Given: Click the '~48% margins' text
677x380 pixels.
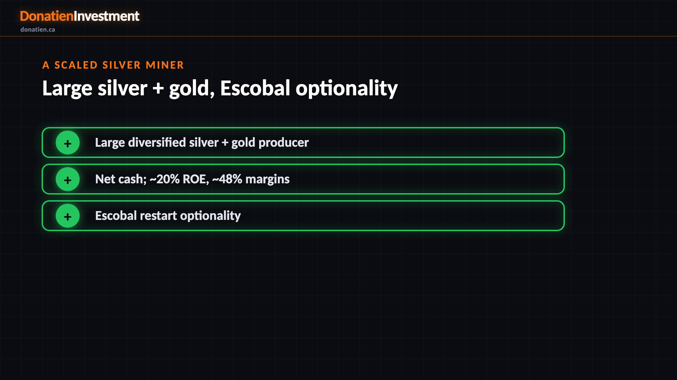Looking at the screenshot, I should (x=251, y=179).
